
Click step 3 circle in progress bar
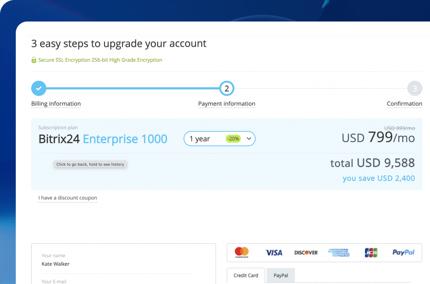pos(415,88)
